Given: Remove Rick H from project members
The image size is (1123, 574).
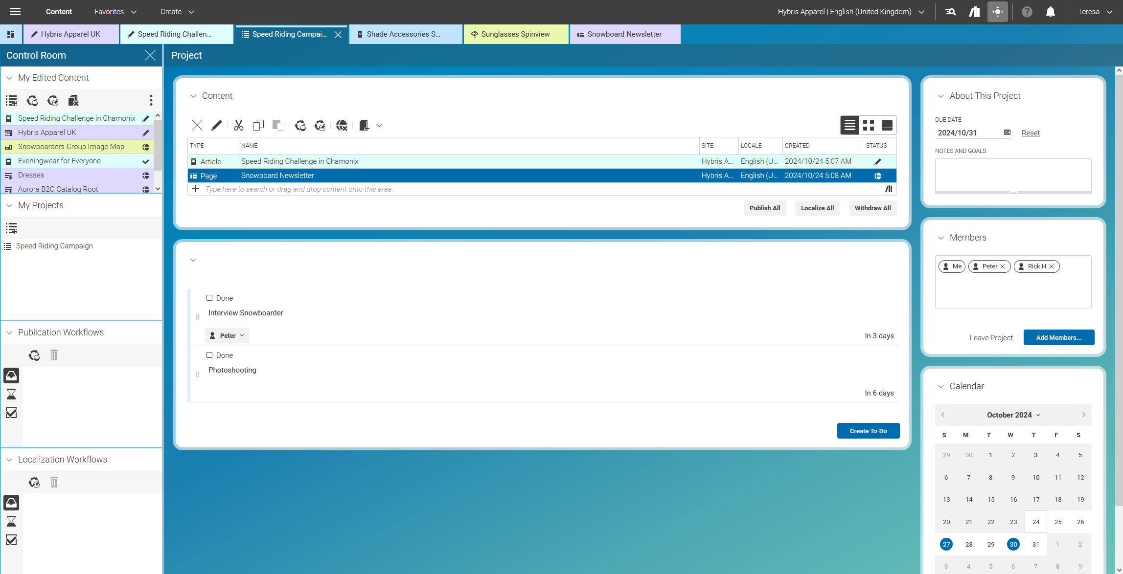Looking at the screenshot, I should [1052, 266].
